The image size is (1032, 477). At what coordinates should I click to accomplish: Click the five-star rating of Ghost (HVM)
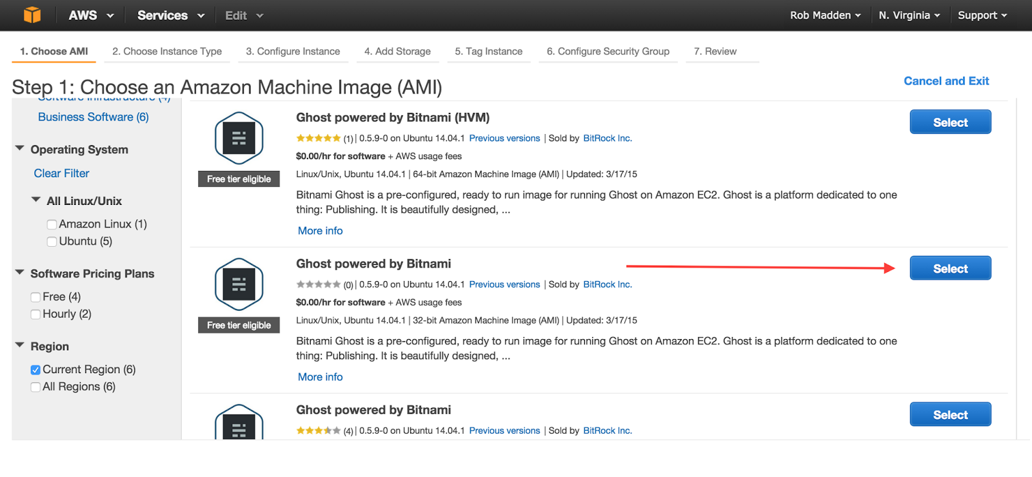coord(318,138)
